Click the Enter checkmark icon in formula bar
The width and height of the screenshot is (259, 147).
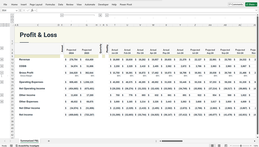pyautogui.click(x=28, y=10)
